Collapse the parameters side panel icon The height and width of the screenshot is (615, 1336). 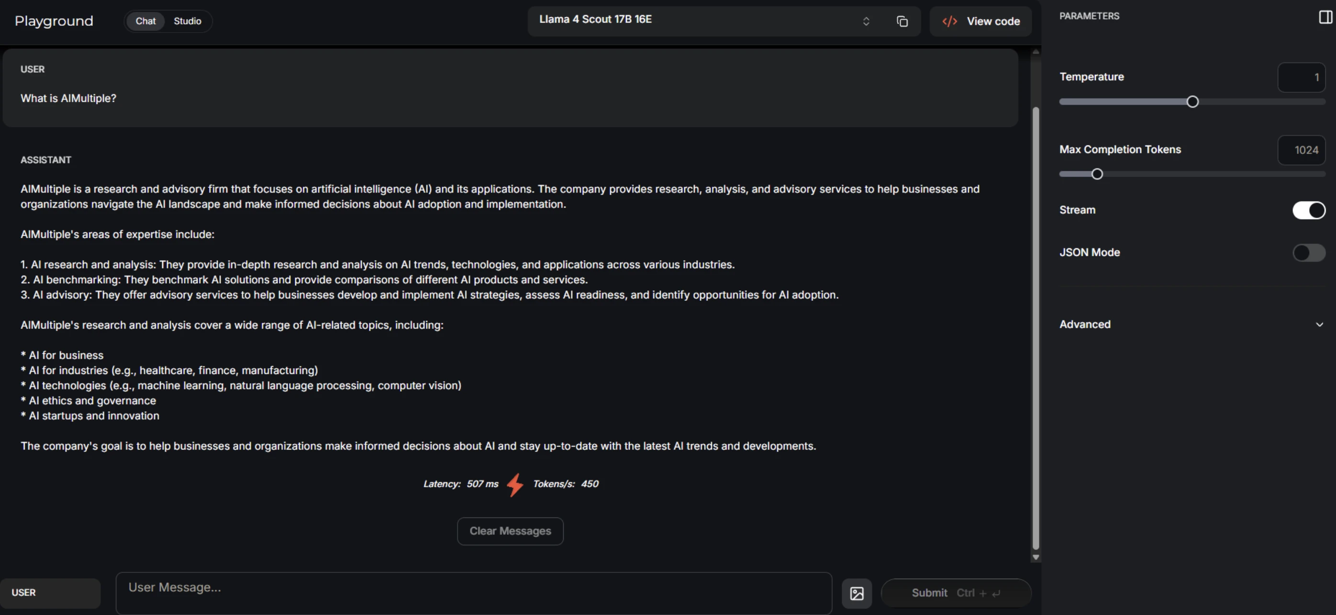point(1325,17)
